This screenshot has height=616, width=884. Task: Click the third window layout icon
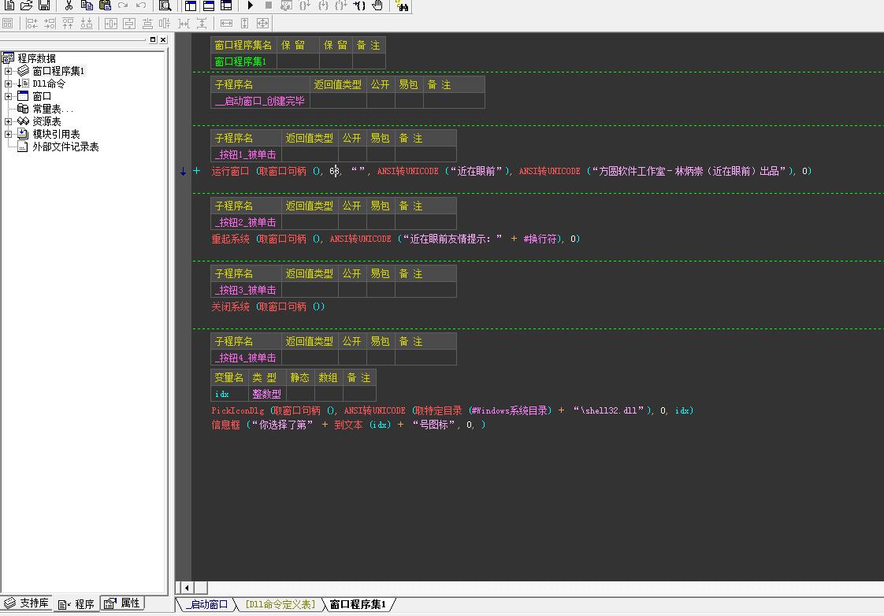(x=226, y=6)
